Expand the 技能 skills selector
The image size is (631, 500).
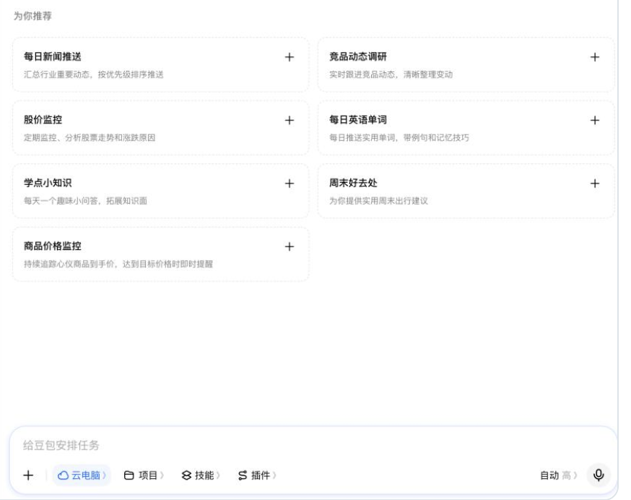pyautogui.click(x=201, y=475)
